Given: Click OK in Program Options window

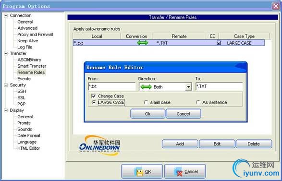Looking at the screenshot, I should click(142, 172).
